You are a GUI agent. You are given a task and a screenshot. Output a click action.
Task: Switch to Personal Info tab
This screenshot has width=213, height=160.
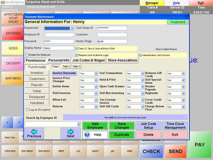click(x=59, y=60)
